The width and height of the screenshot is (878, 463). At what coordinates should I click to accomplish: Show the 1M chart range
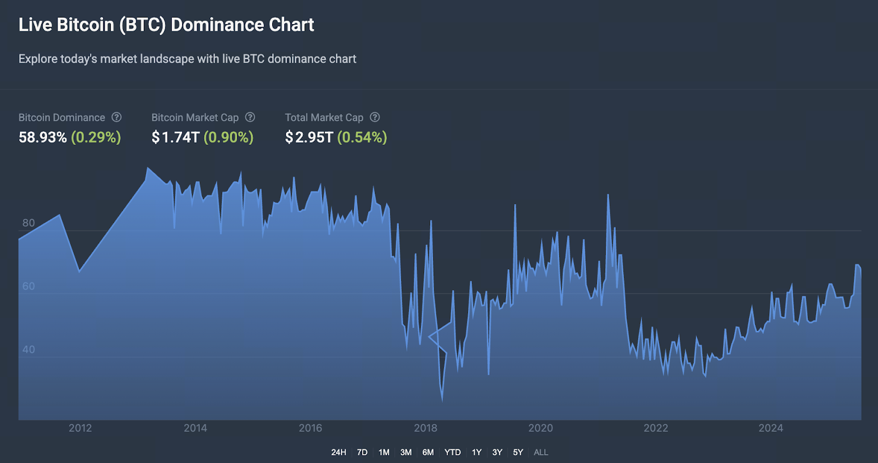coord(384,453)
